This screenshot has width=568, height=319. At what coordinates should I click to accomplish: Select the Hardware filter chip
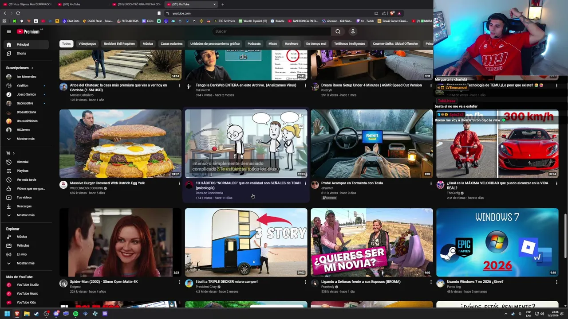(x=292, y=44)
